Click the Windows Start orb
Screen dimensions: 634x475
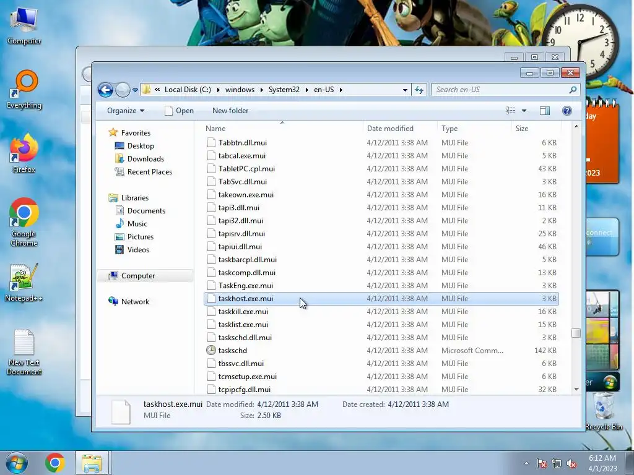click(x=17, y=463)
